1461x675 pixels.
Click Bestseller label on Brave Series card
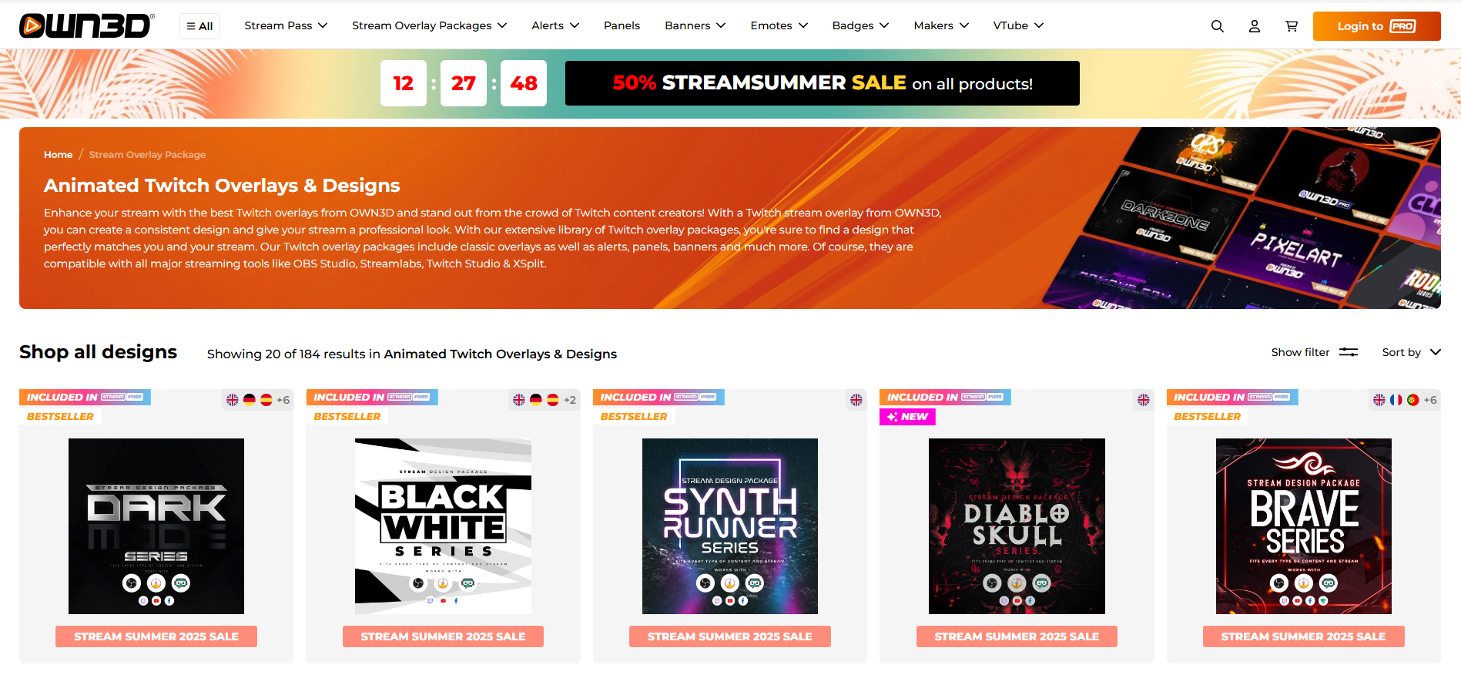click(x=1208, y=417)
